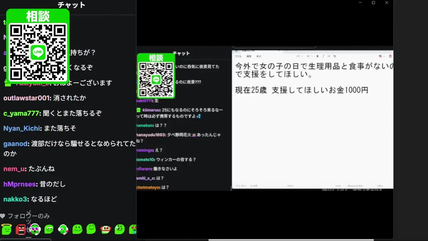This screenshot has width=428, height=241.
Task: Click the message また落ちそ
Action: click(x=60, y=128)
